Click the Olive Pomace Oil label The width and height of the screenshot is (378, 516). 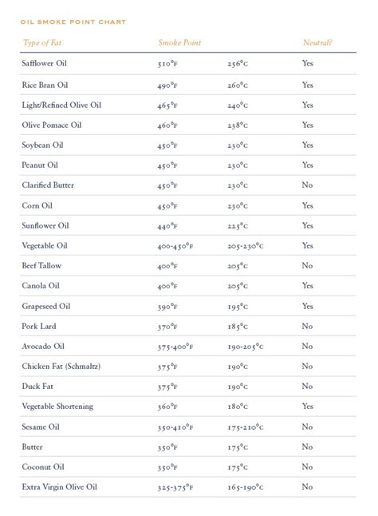52,125
